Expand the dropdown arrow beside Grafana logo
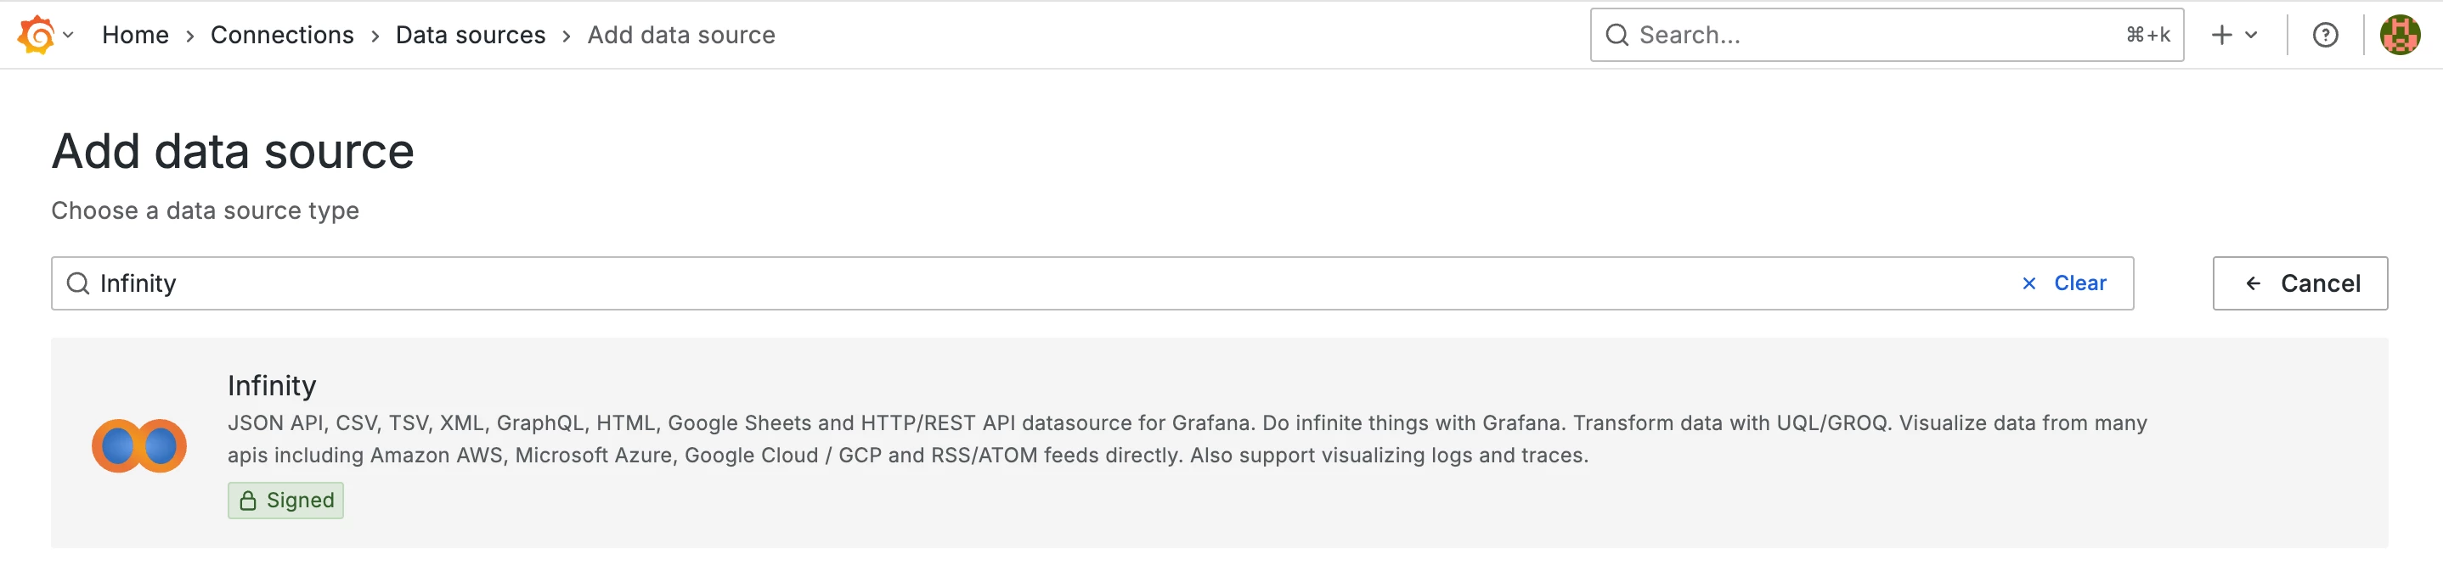 coord(68,35)
